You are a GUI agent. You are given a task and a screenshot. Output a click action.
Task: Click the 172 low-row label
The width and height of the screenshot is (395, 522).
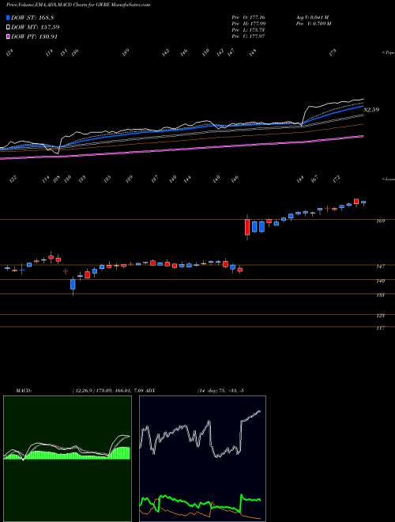click(337, 179)
